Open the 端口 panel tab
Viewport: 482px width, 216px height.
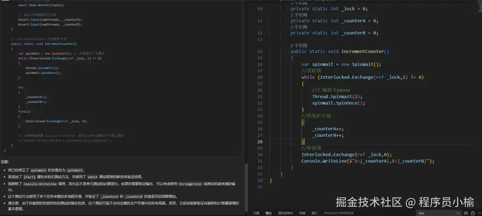[315, 213]
